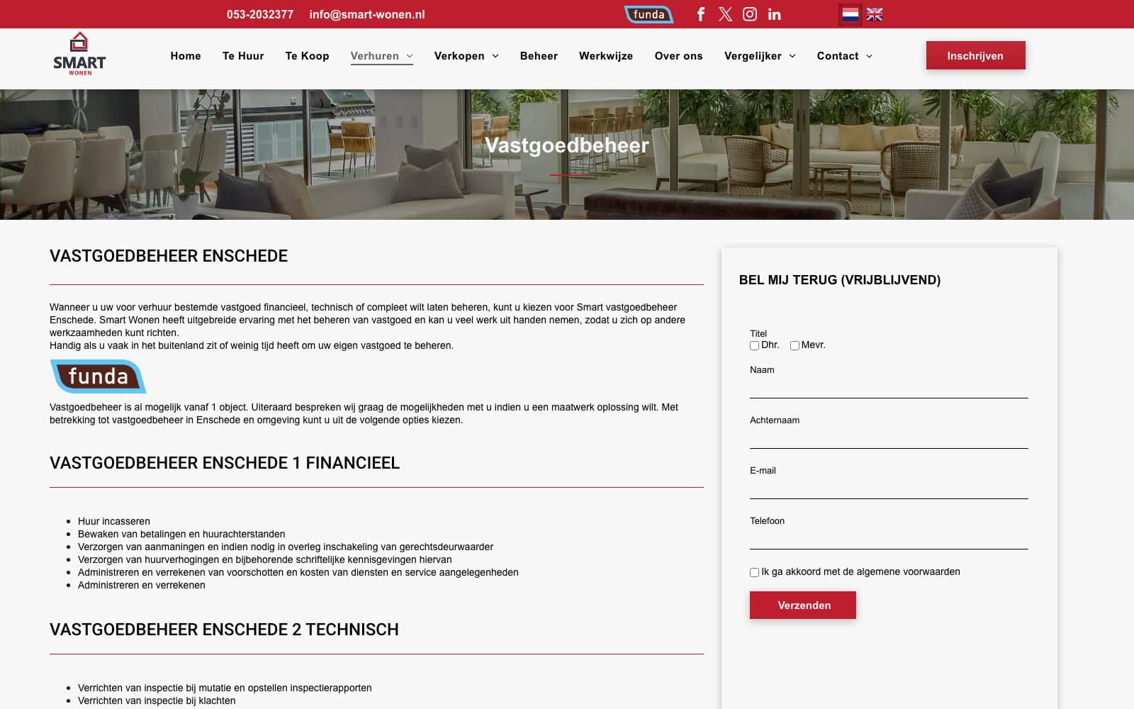Click "Bewaken van betalingen en huurachterstanden" text
Screen dimensions: 1134x709
click(x=181, y=534)
